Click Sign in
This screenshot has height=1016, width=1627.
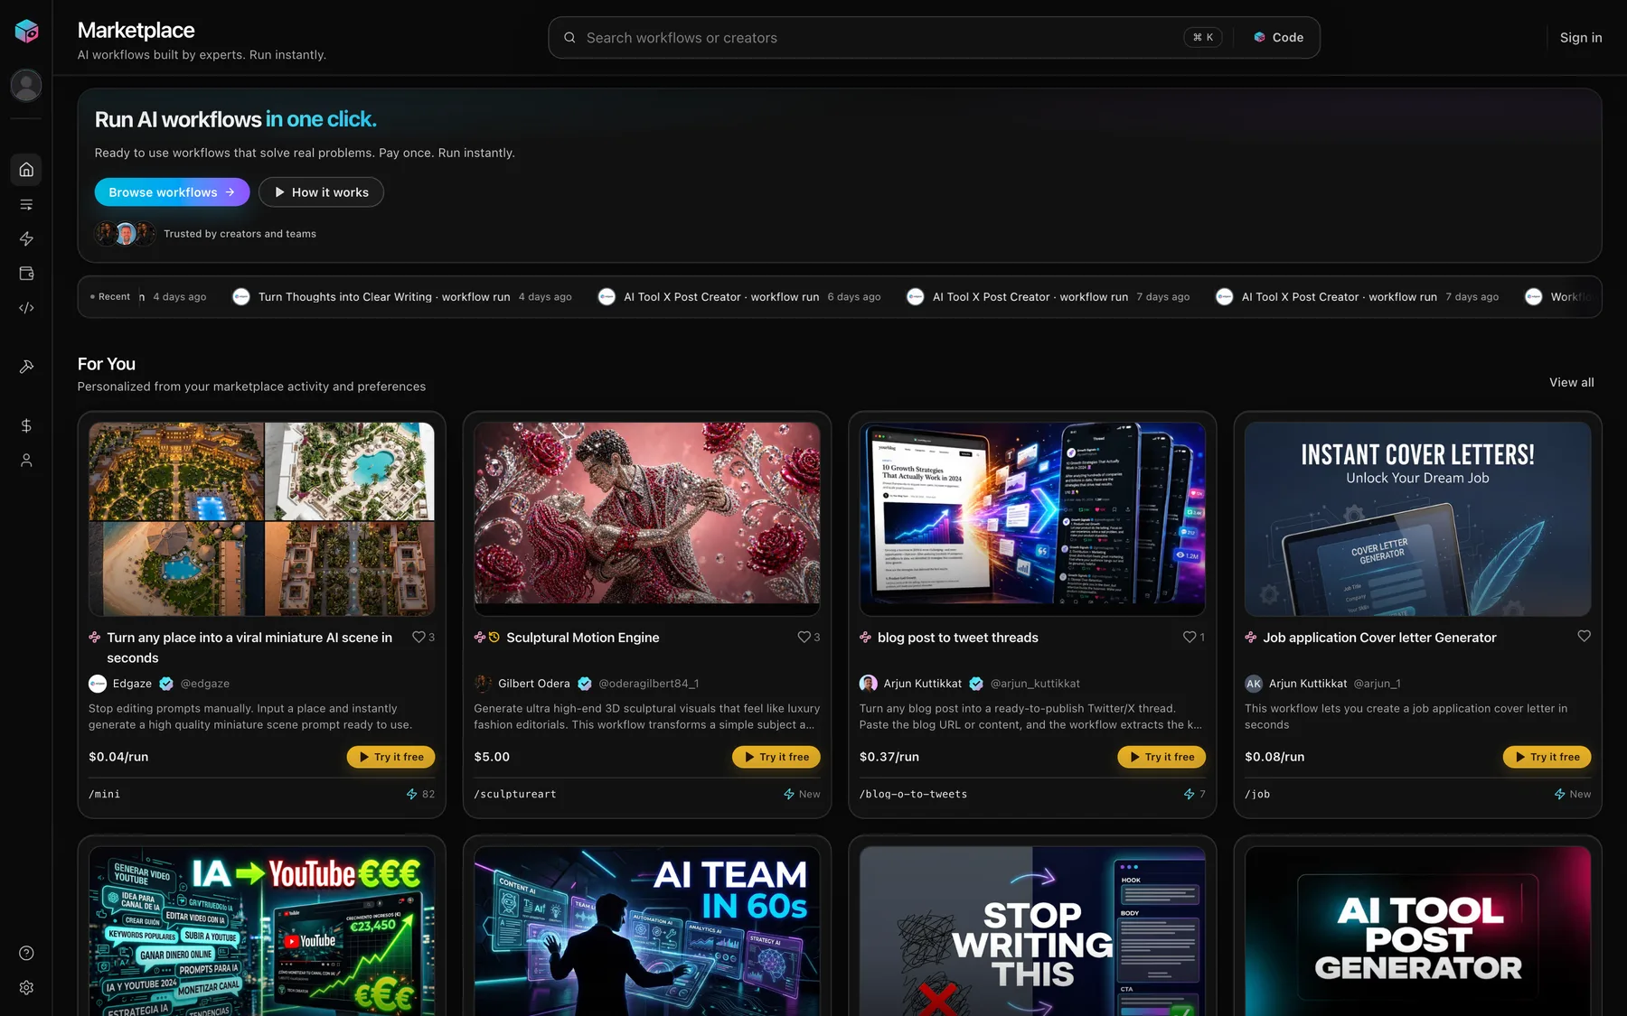1581,38
